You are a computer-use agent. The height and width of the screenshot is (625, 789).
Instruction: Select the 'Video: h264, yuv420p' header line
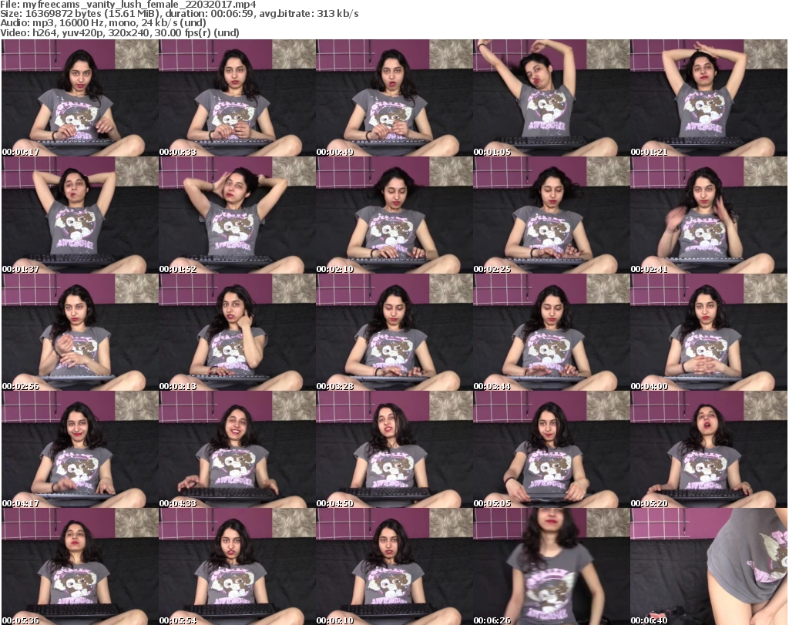click(119, 32)
